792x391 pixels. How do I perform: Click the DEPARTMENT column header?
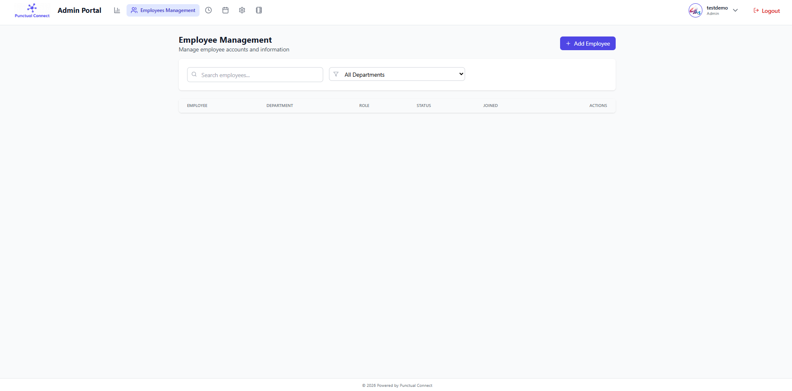point(280,106)
